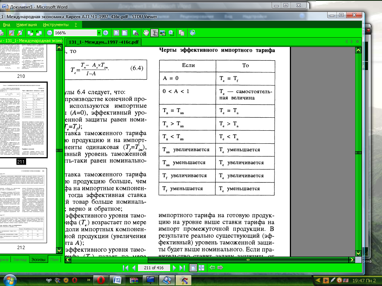This screenshot has height=286, width=382.
Task: Click the printer icon
Action: tap(2, 33)
